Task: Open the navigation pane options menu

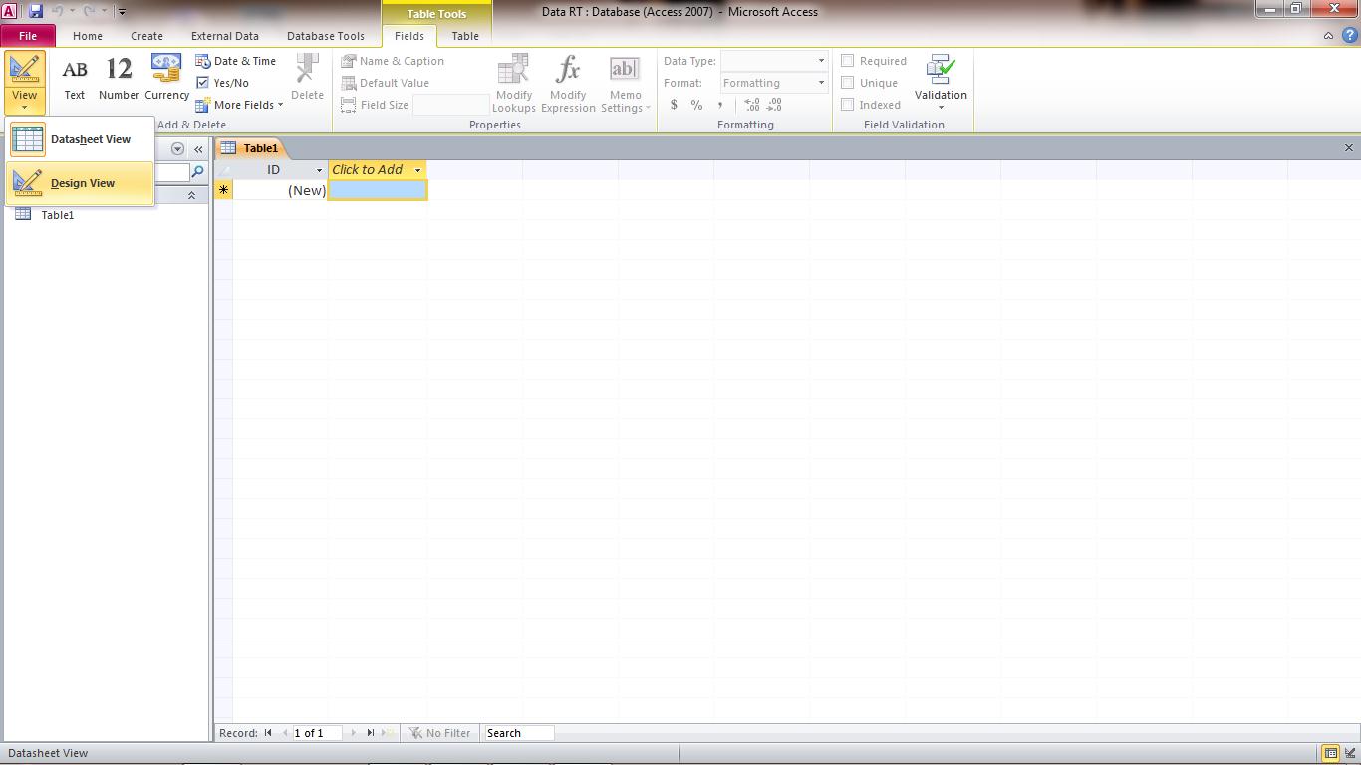Action: pos(177,149)
